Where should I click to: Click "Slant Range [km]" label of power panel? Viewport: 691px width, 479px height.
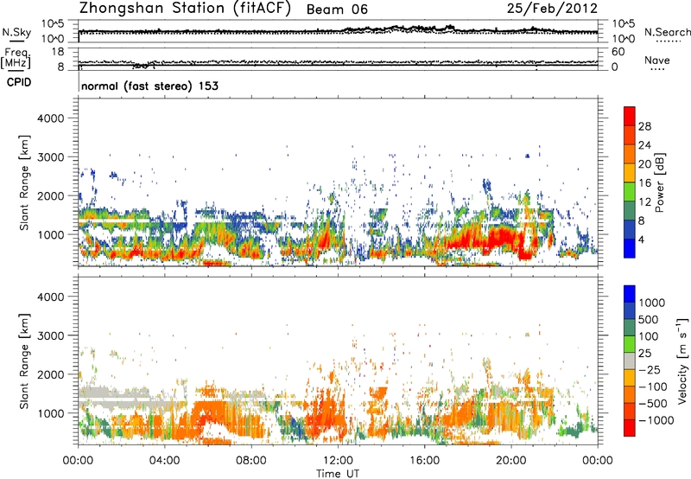coord(24,182)
